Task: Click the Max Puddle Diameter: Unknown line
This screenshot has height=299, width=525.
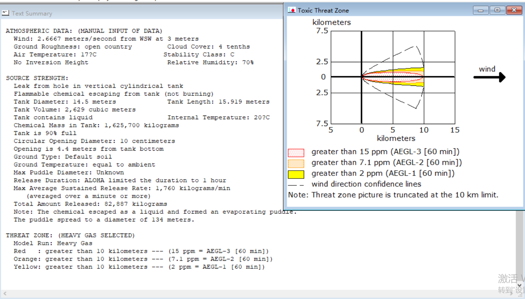Action: 69,172
